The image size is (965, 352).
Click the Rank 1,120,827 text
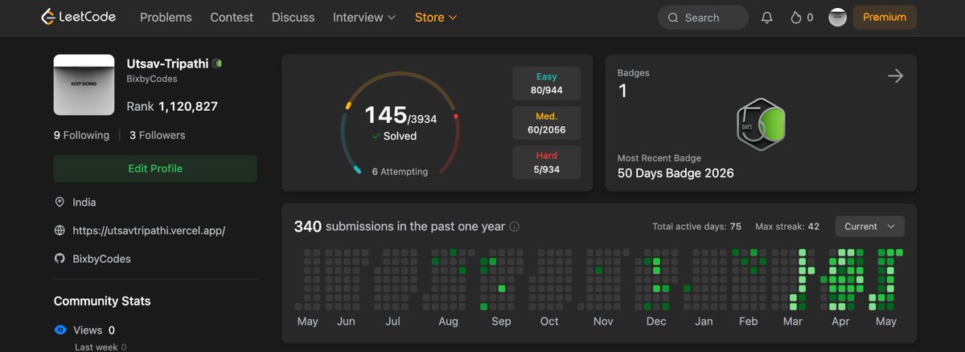[x=172, y=106]
